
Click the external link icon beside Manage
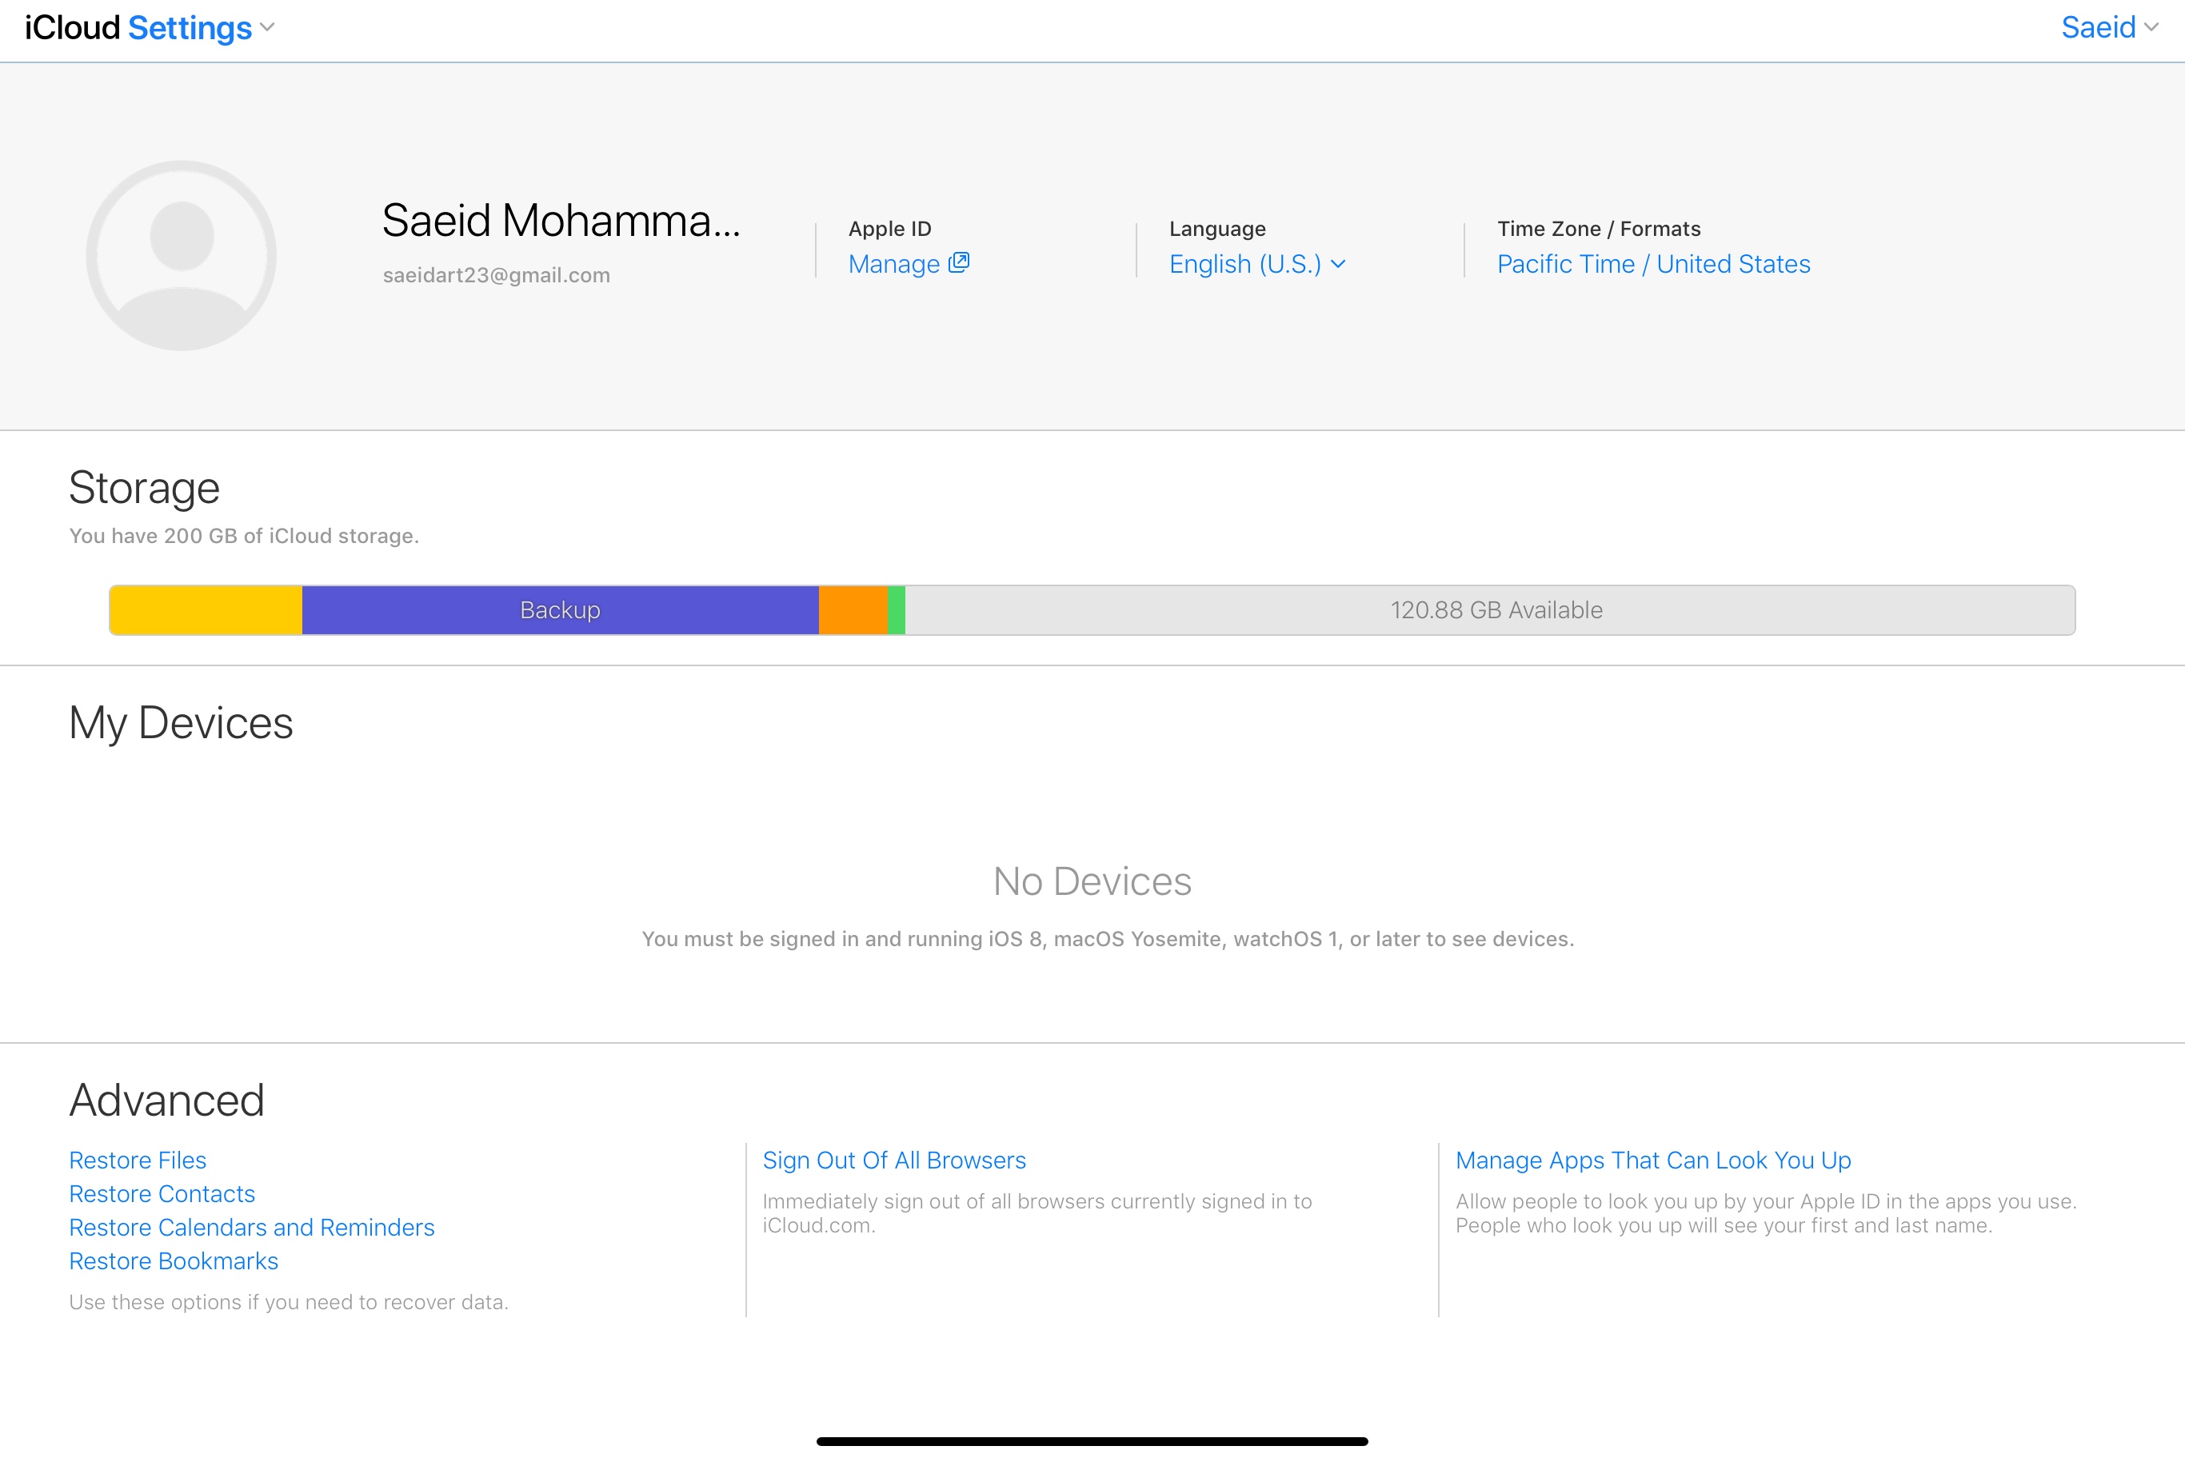[x=959, y=263]
